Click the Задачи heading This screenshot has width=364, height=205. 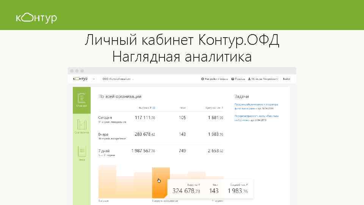(x=242, y=96)
